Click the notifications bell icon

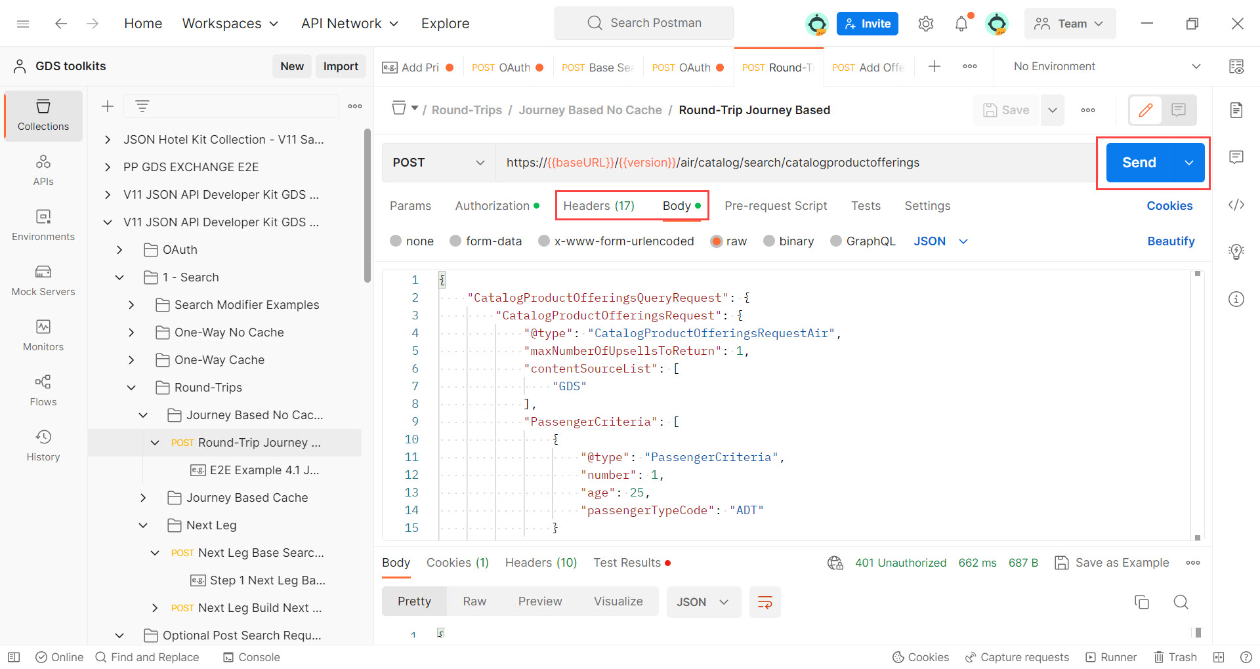(x=961, y=24)
